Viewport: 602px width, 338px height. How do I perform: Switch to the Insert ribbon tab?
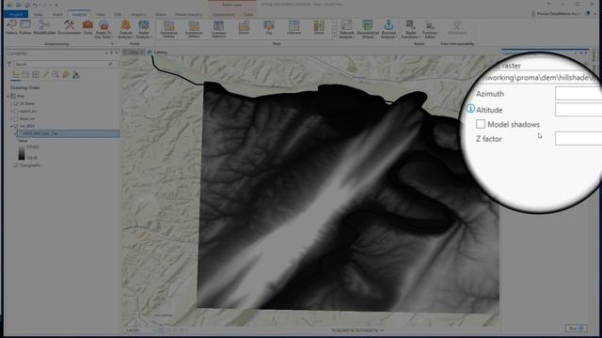click(57, 15)
